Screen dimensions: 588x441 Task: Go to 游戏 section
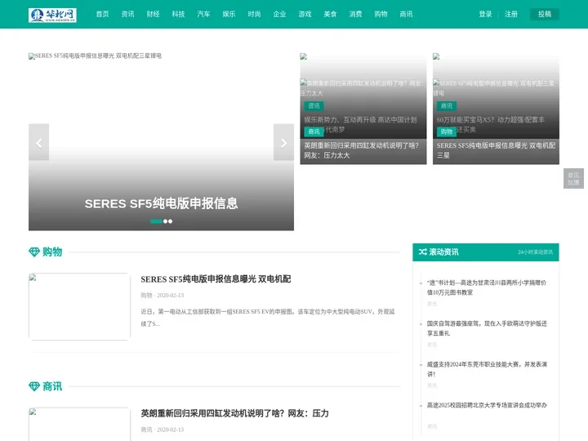point(305,14)
